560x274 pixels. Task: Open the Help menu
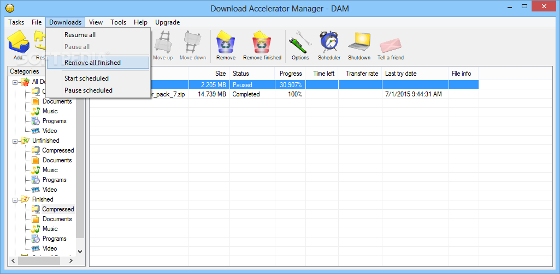(141, 22)
